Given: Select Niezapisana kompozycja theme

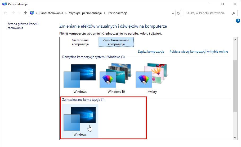Looking at the screenshot, I should click(80, 42).
